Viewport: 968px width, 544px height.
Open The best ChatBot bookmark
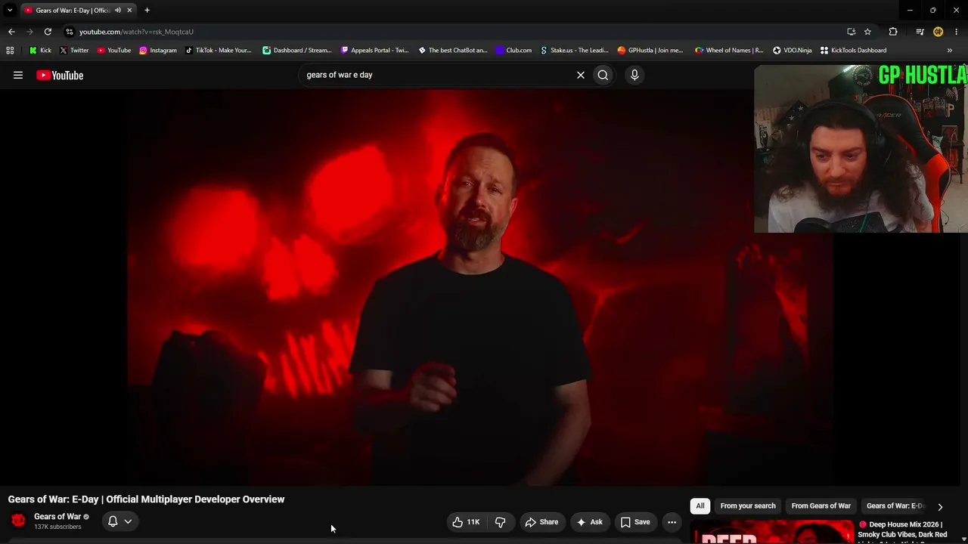tap(453, 51)
